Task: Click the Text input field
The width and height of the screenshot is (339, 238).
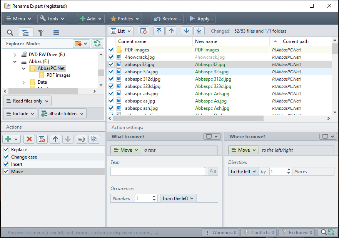Action: (158, 171)
